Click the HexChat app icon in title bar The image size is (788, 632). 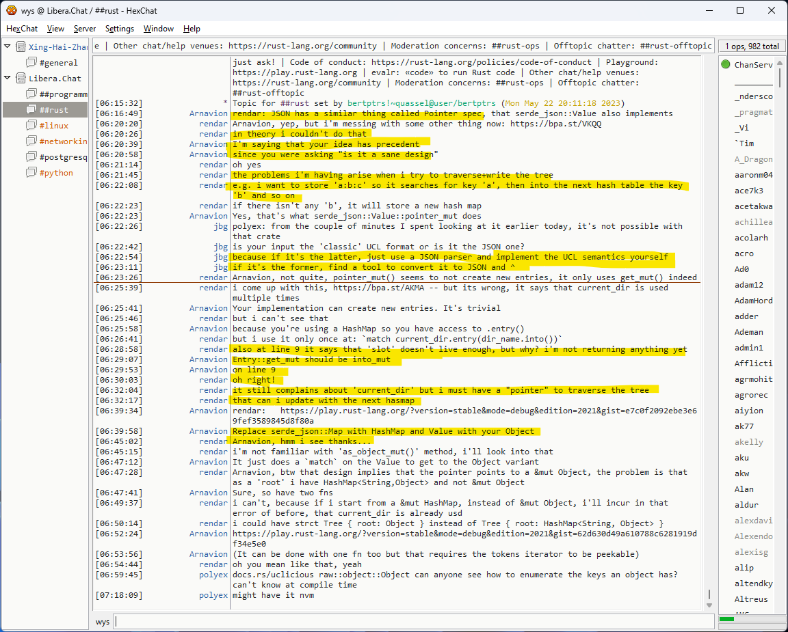pyautogui.click(x=12, y=10)
